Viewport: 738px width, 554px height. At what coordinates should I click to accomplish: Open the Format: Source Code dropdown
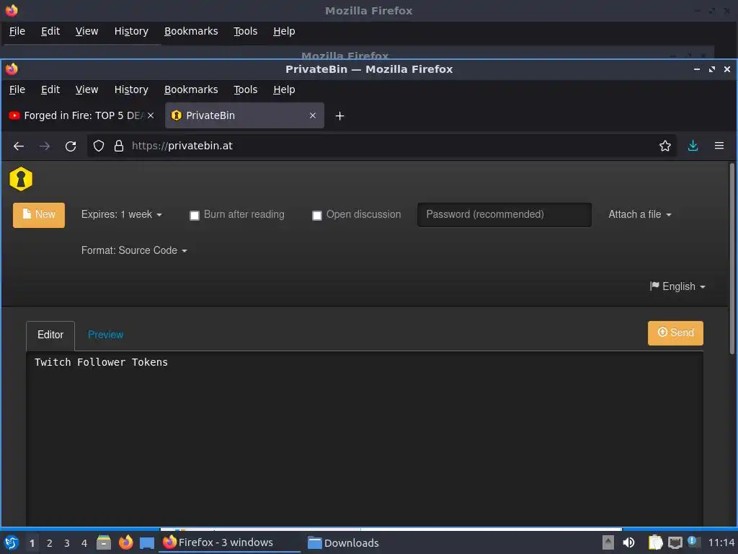click(134, 250)
